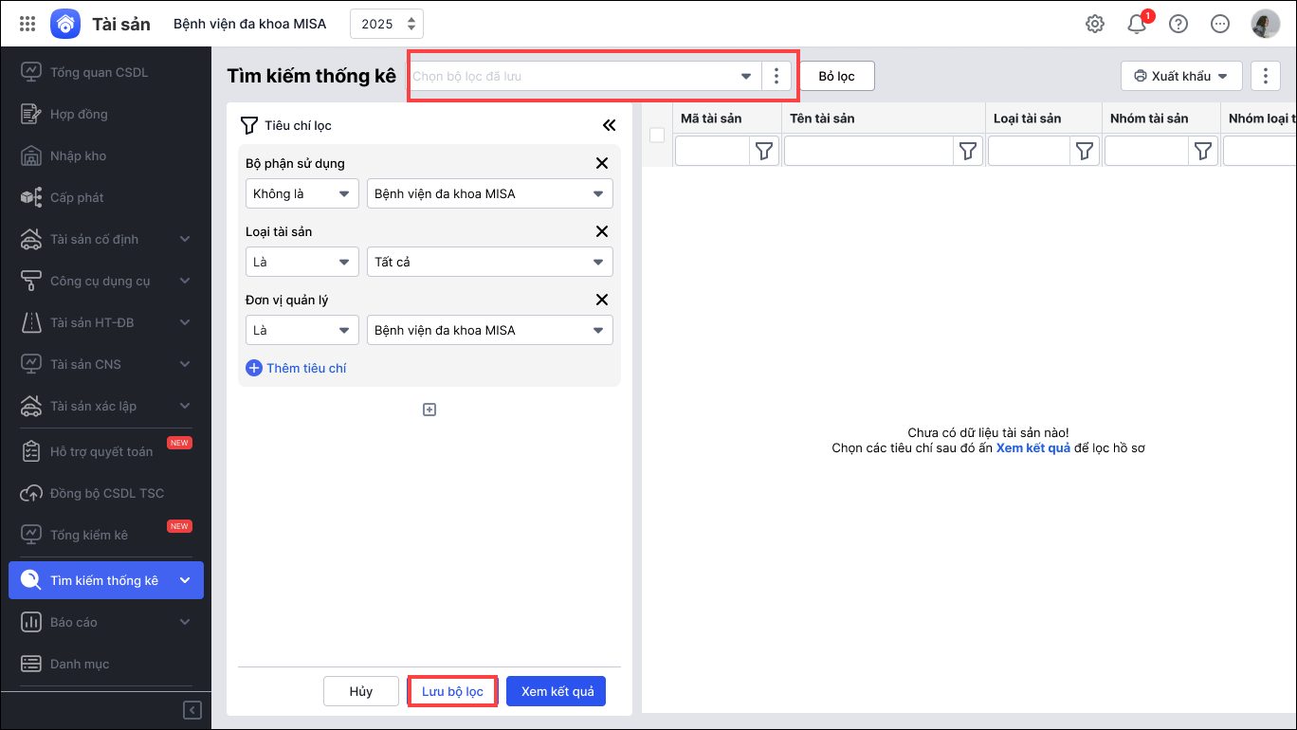
Task: Click the help question mark icon
Action: tap(1178, 24)
